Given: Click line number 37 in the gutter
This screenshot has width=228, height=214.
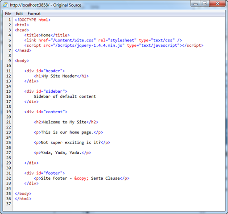Looking at the screenshot, I should [8, 204].
